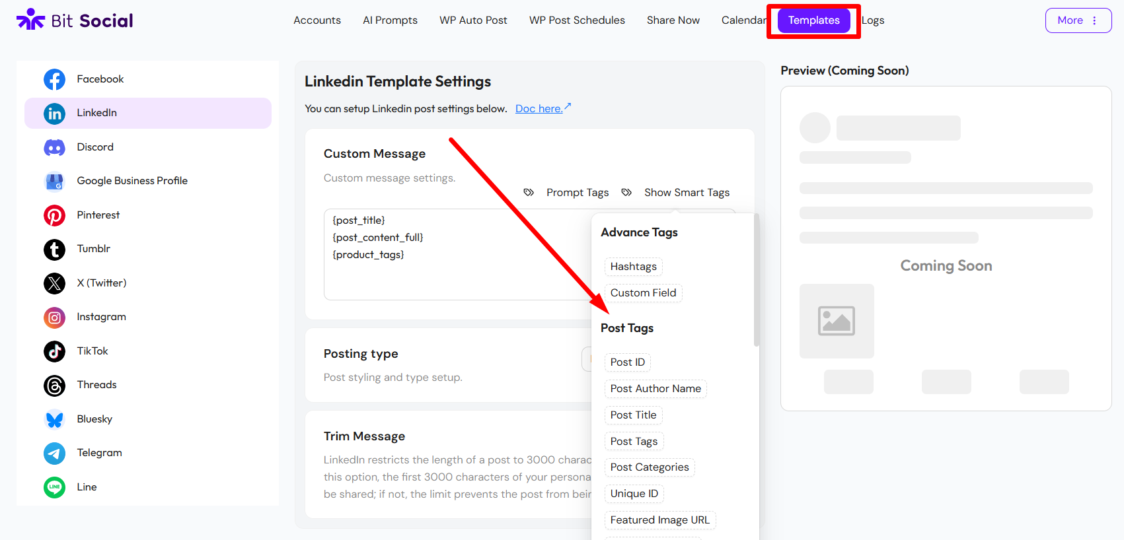This screenshot has height=540, width=1124.
Task: Open Pinterest template settings
Action: (148, 215)
